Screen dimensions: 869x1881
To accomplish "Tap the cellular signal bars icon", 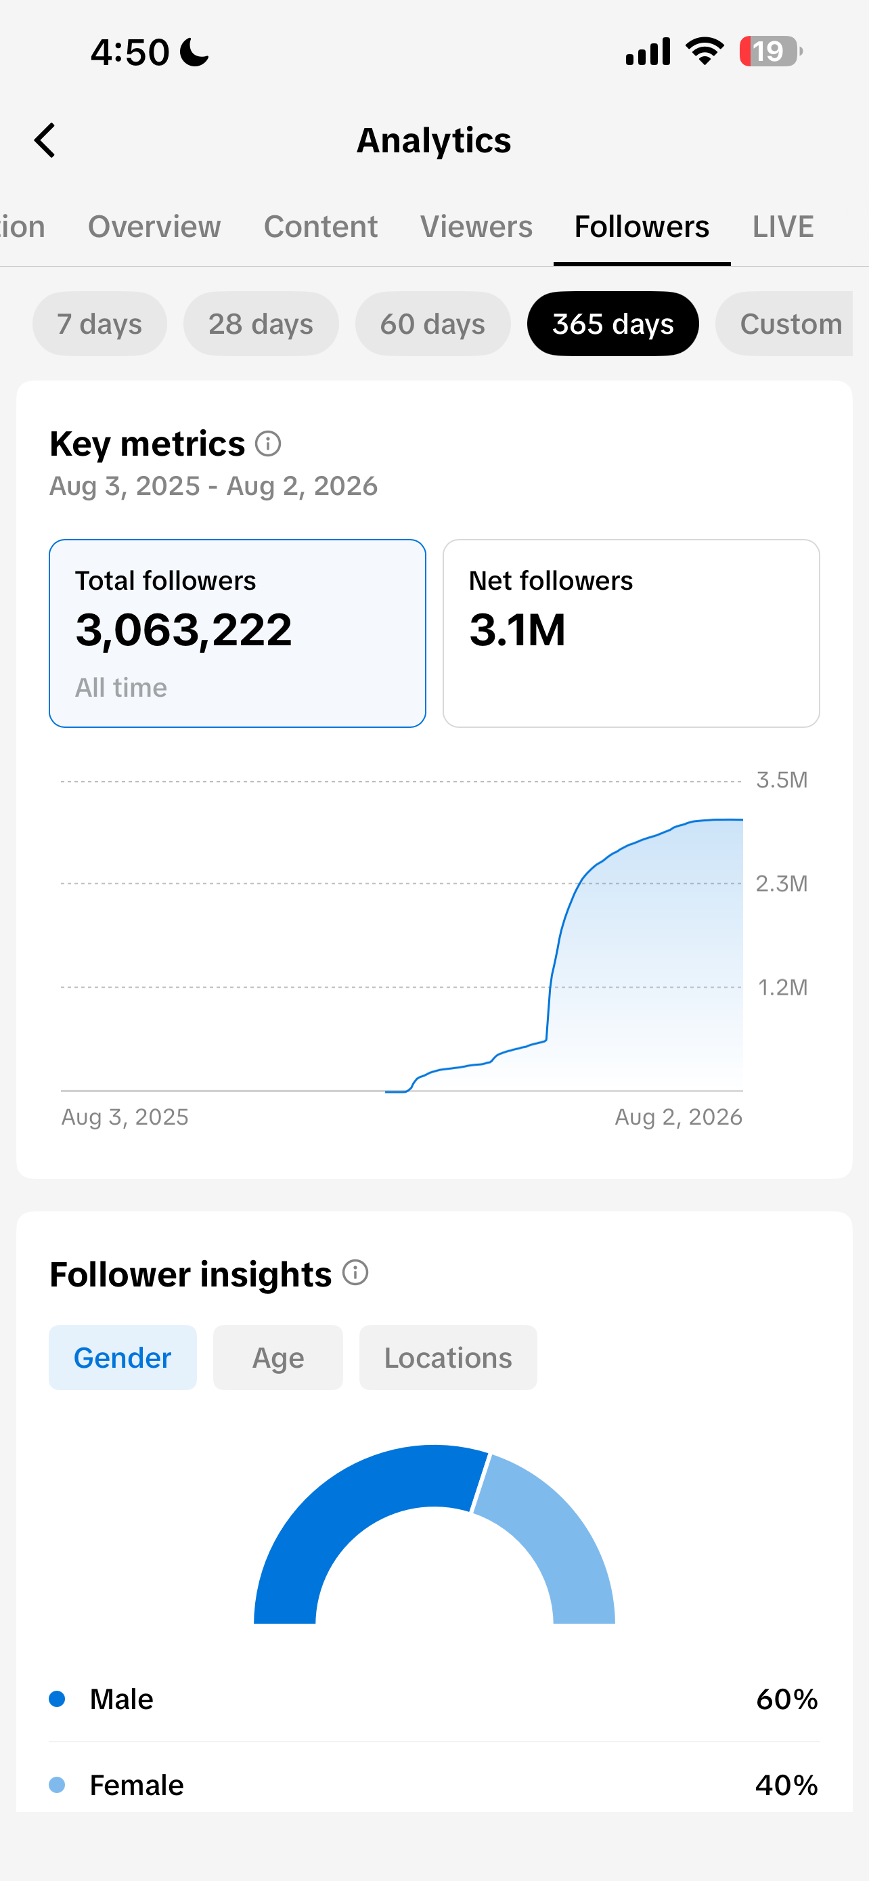I will tap(648, 51).
